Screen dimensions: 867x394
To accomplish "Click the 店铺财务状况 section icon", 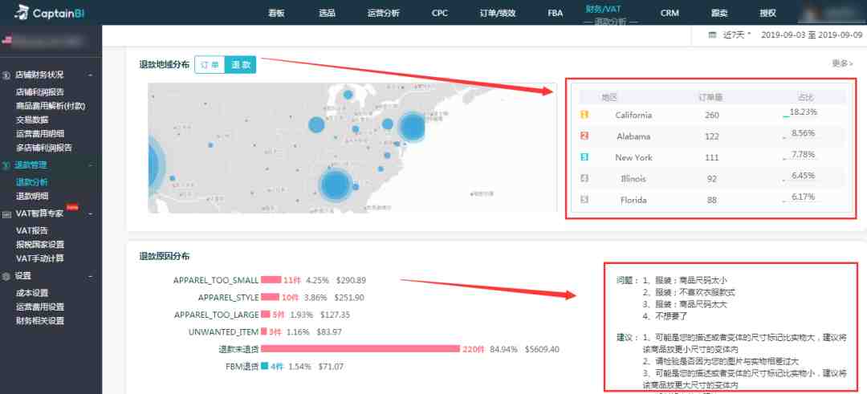I will 6,75.
